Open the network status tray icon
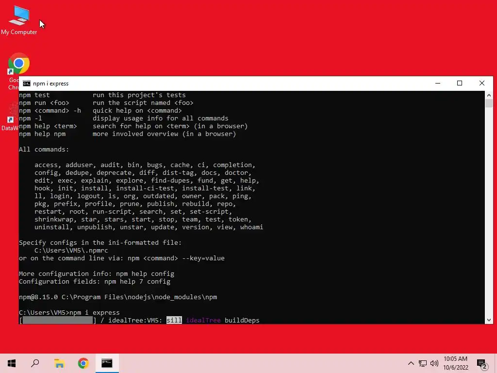The height and width of the screenshot is (373, 497). (423, 363)
